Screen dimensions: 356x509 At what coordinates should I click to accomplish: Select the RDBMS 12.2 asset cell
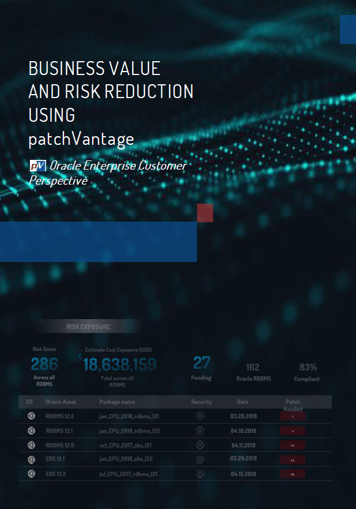(x=59, y=416)
